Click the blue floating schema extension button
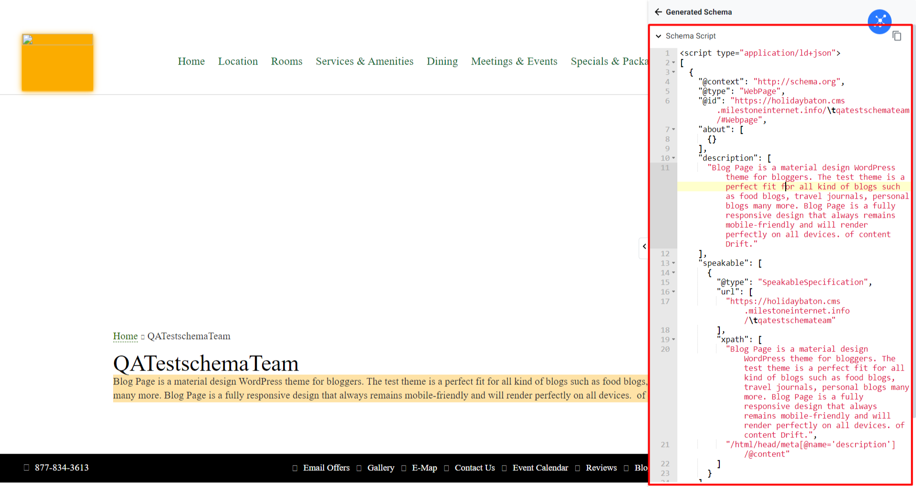The width and height of the screenshot is (916, 487). (880, 21)
